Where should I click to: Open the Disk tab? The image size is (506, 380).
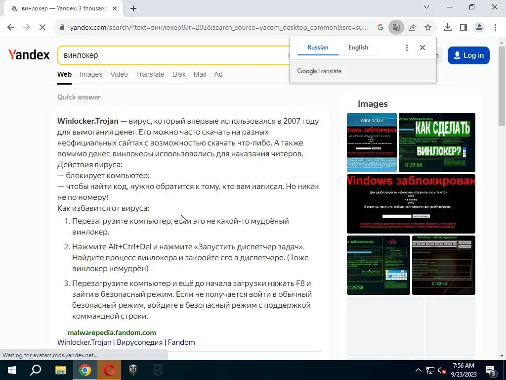179,74
